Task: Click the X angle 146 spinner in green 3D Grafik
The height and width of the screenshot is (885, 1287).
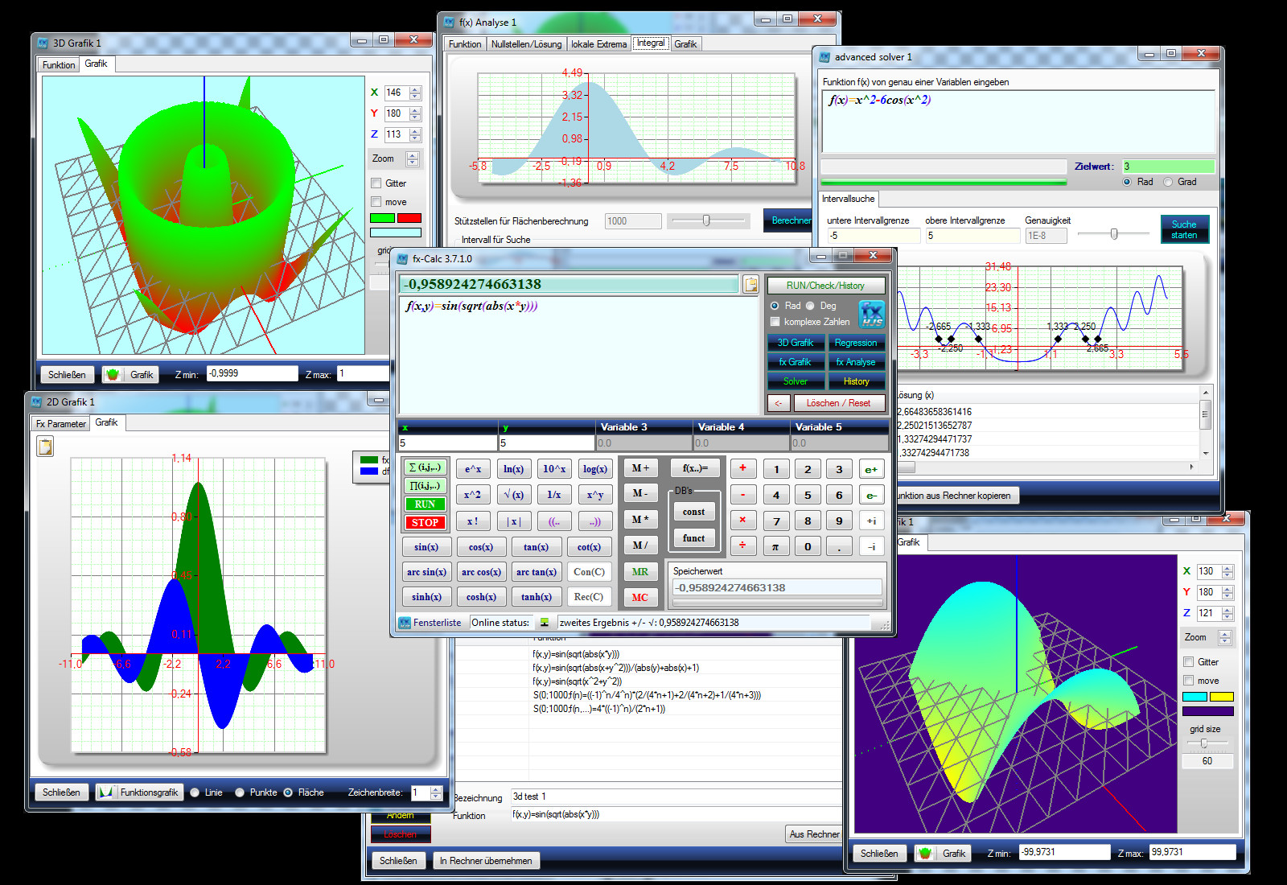Action: [x=415, y=93]
